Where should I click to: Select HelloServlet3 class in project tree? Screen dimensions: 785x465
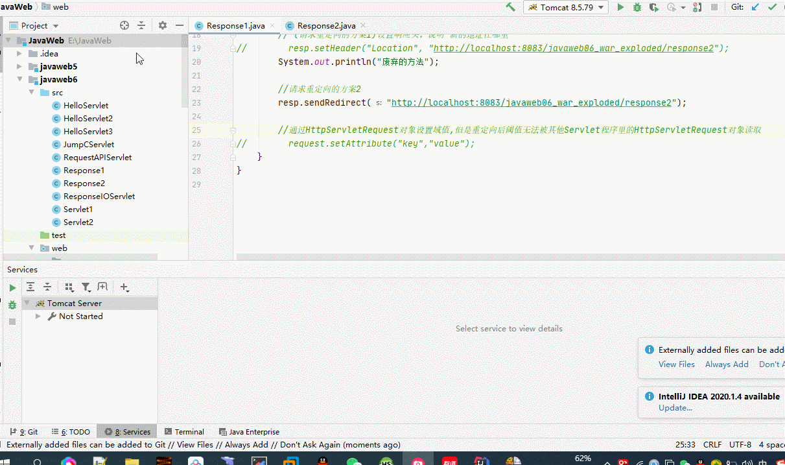point(88,131)
